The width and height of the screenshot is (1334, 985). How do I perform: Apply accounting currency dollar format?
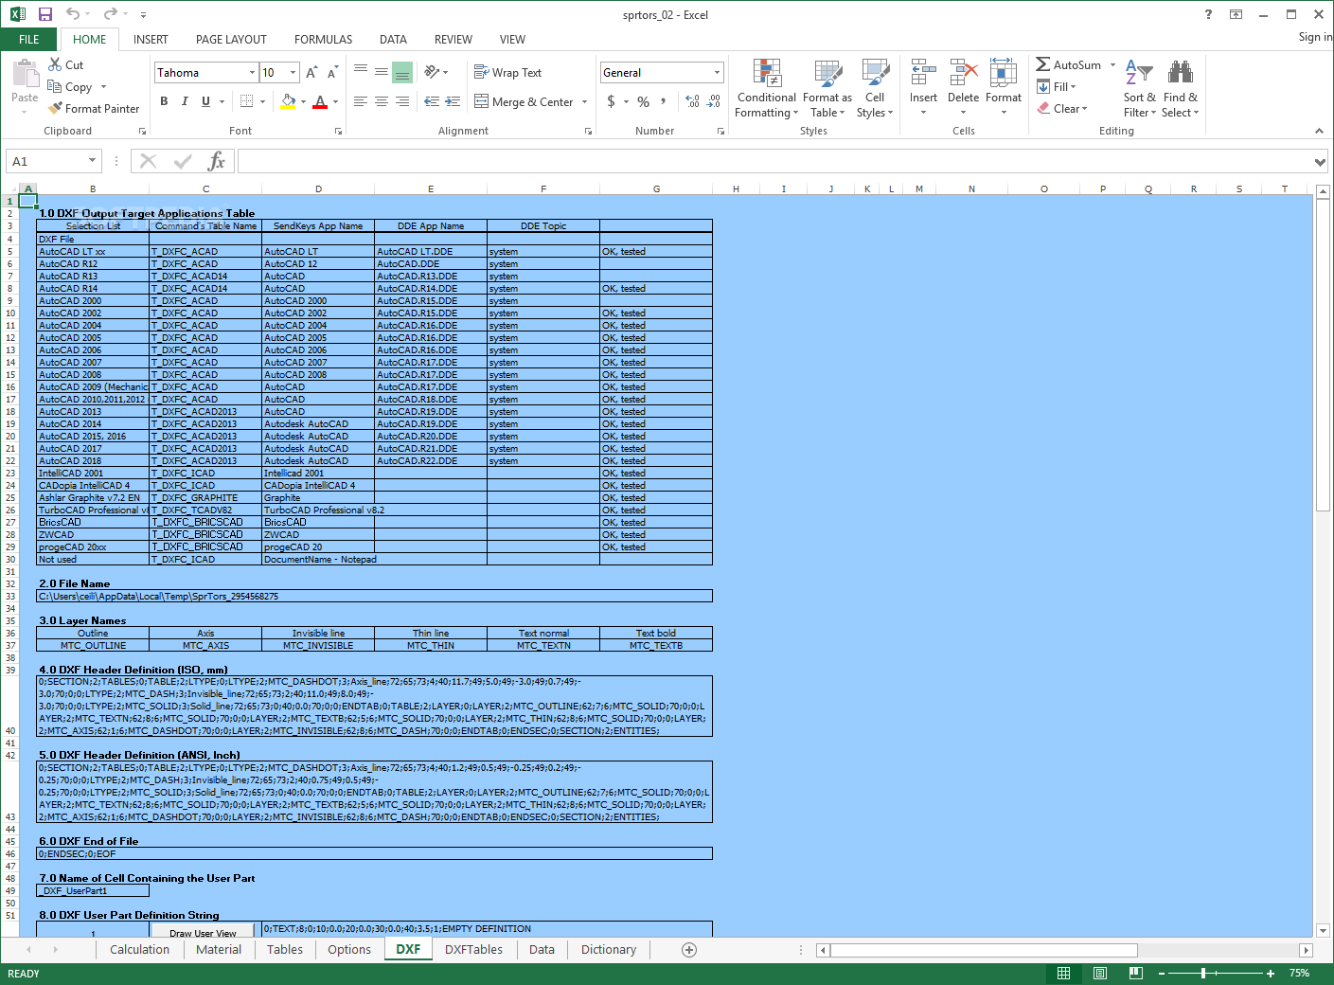click(x=611, y=101)
